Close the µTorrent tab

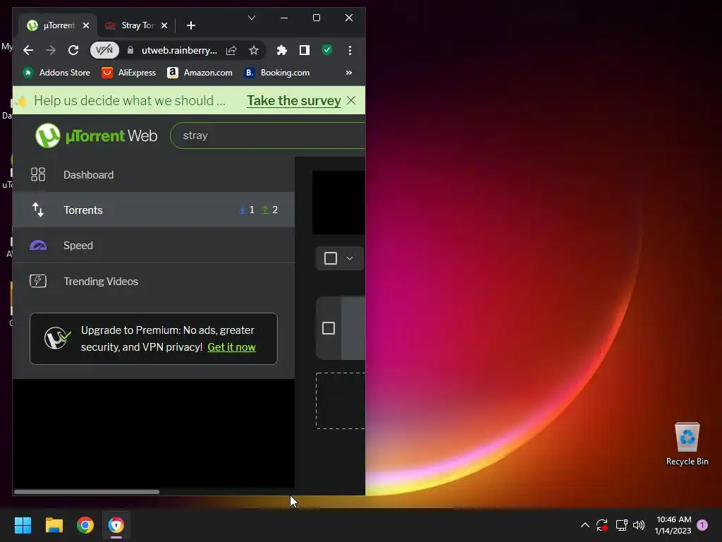point(85,25)
